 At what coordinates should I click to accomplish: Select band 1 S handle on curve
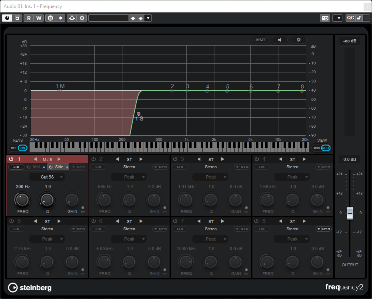(x=138, y=114)
